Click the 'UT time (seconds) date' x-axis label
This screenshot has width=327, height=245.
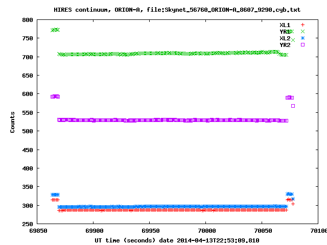click(177, 240)
